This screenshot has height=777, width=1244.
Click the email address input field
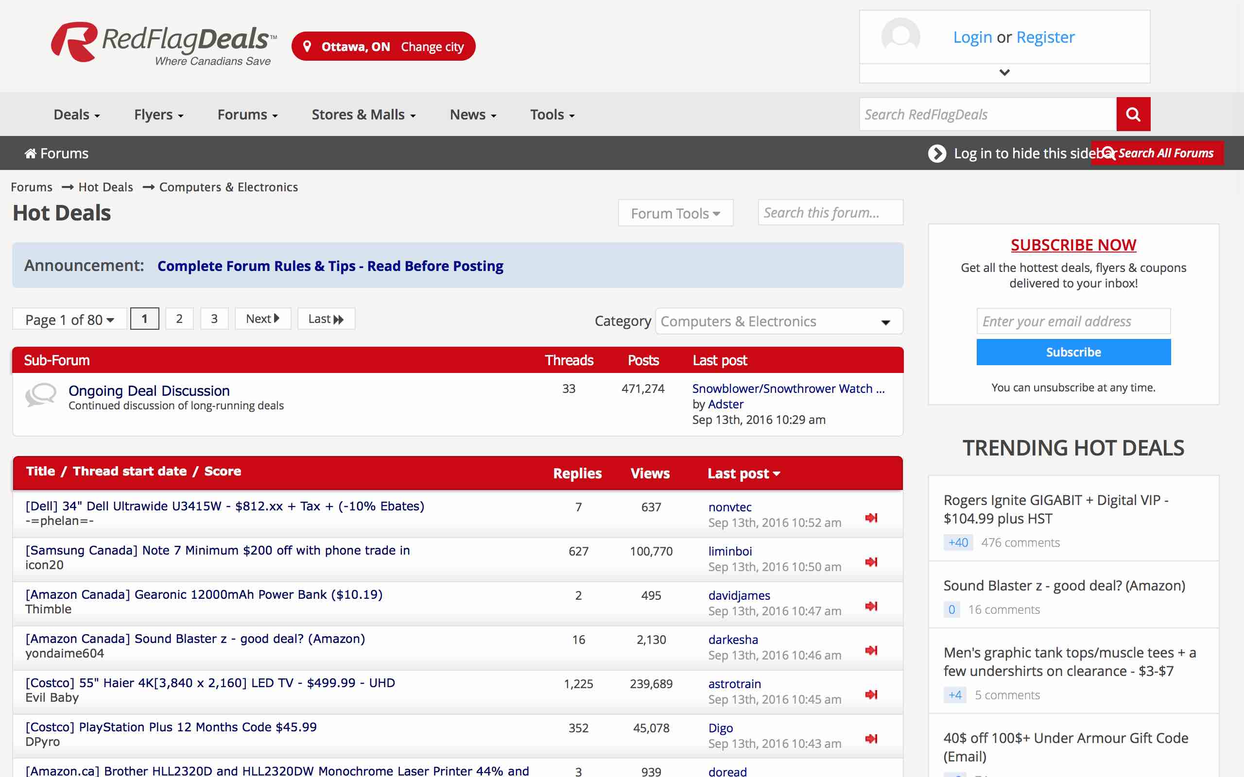[x=1073, y=321]
